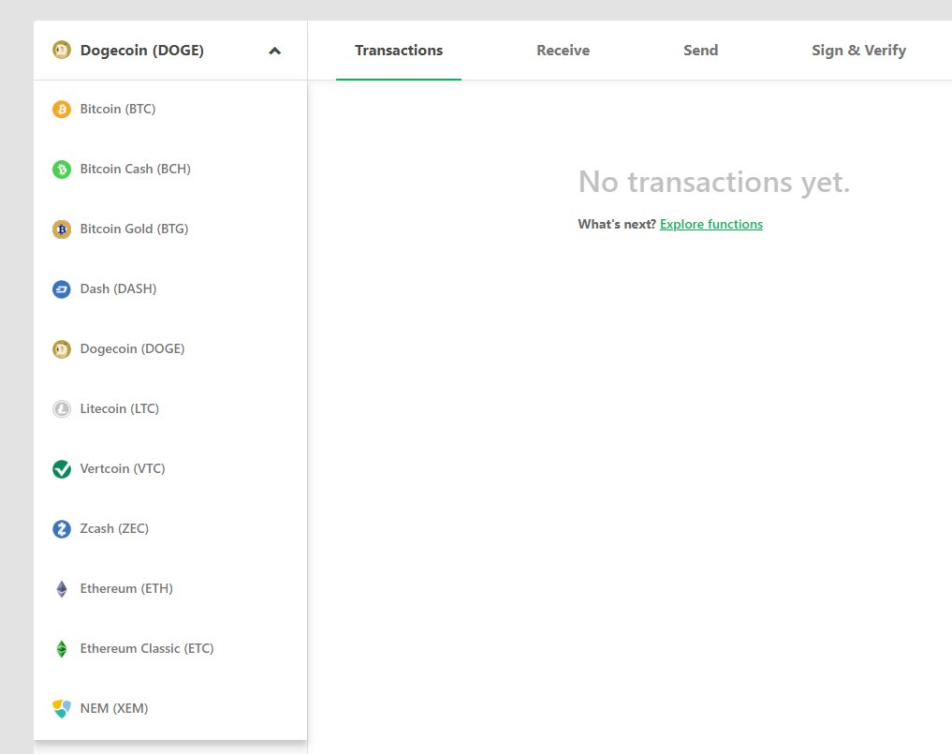The height and width of the screenshot is (754, 952).
Task: Click the Vertcoin green checkmark icon
Action: click(x=62, y=469)
